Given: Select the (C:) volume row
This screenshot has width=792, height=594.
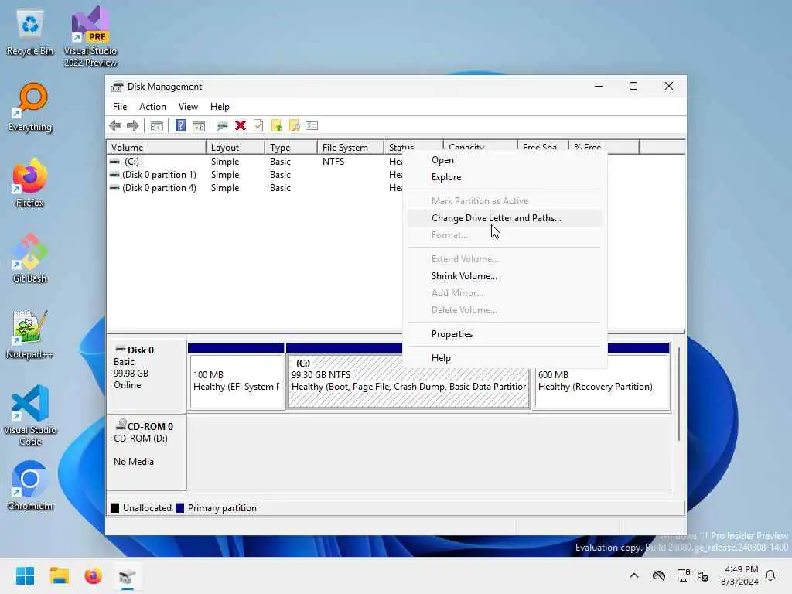Looking at the screenshot, I should [254, 162].
